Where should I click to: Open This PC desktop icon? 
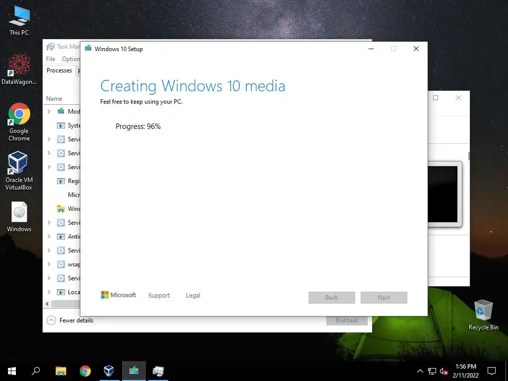tap(19, 20)
